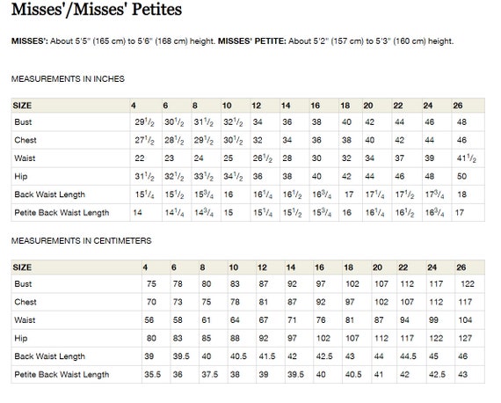Click size 12 header in inches table
Viewport: 501px width, 403px height.
pos(257,106)
